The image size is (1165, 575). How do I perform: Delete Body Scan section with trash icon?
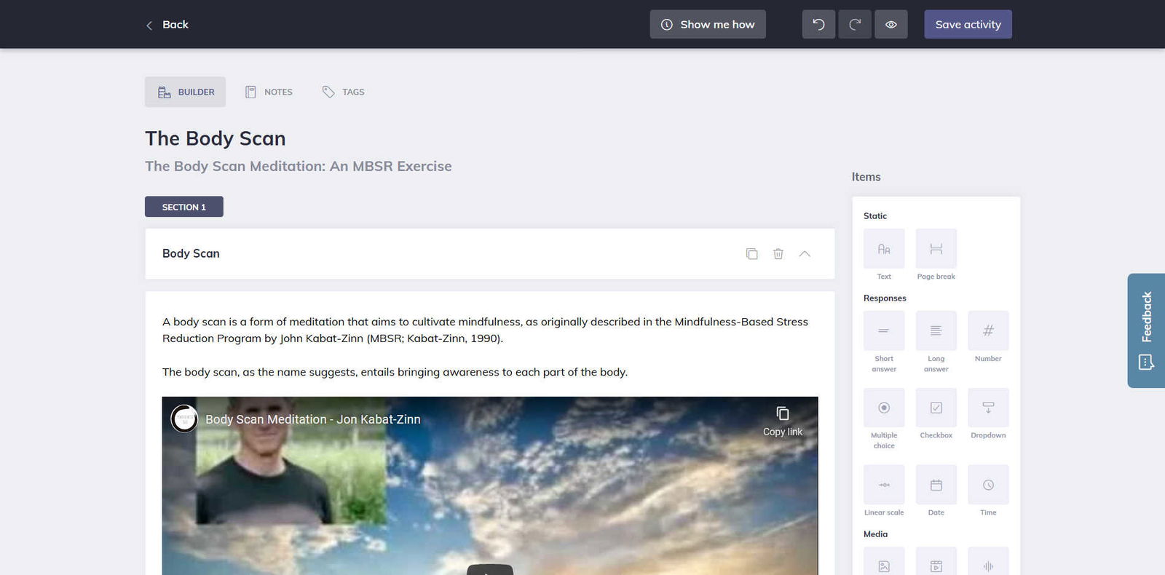778,254
